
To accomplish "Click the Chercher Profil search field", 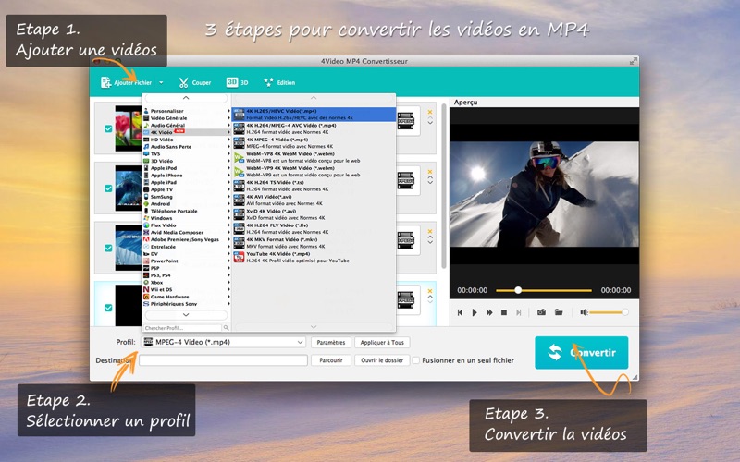I will click(182, 328).
